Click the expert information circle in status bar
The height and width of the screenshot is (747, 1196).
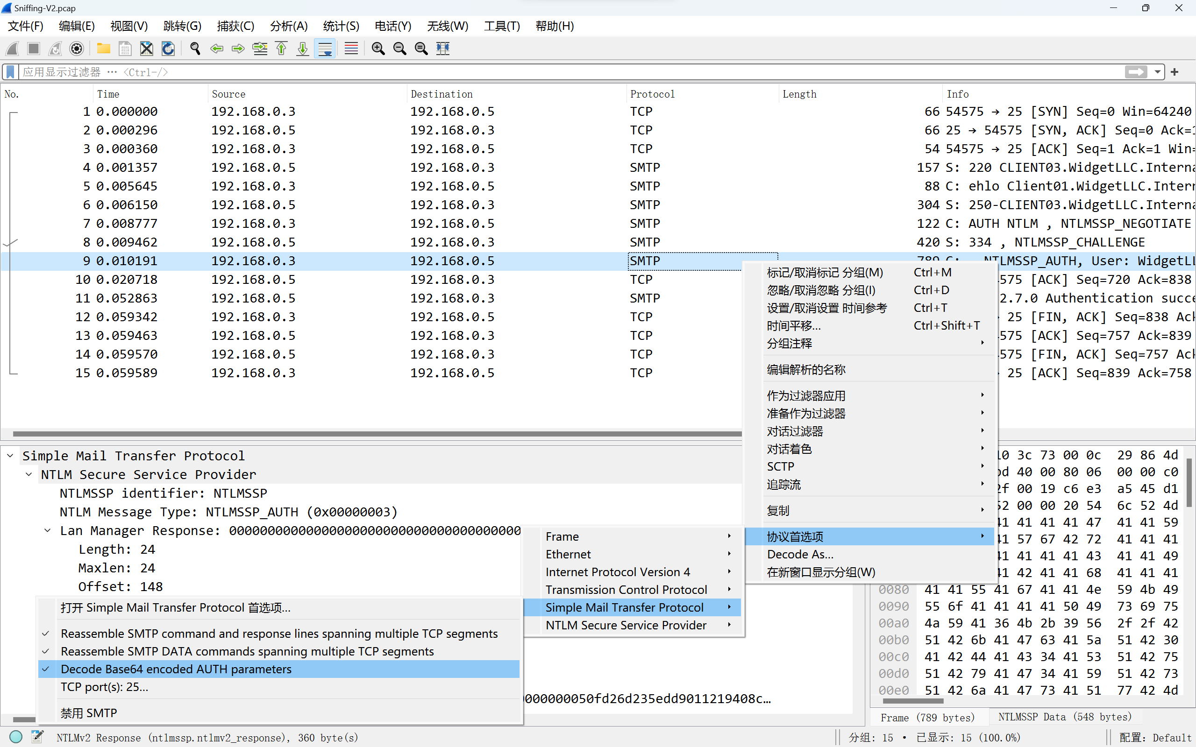coord(16,737)
